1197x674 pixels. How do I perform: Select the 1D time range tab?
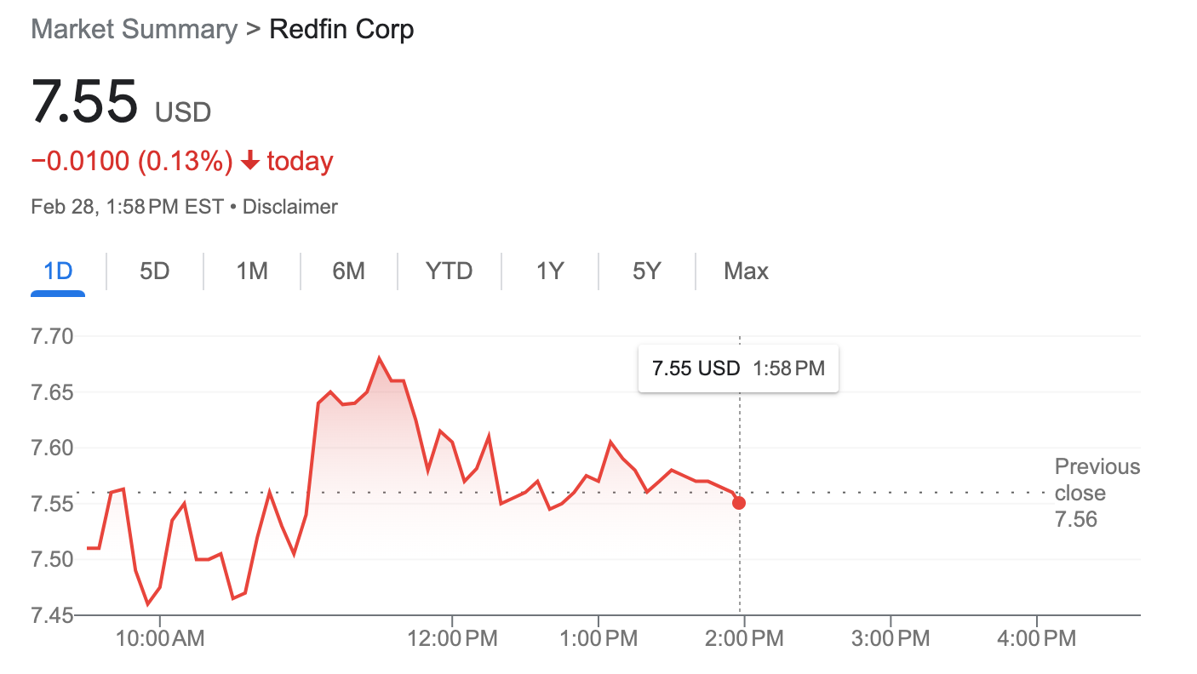pos(58,271)
